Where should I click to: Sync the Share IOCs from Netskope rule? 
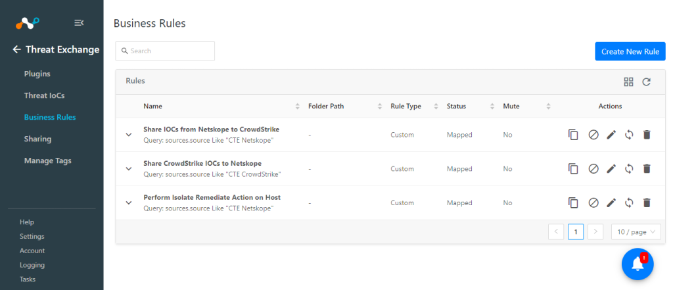(629, 135)
